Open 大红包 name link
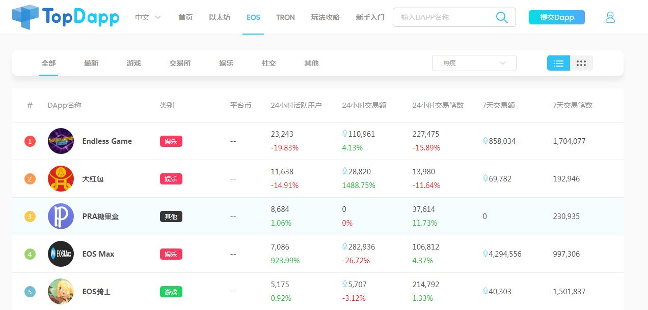The height and width of the screenshot is (310, 648). (x=93, y=179)
